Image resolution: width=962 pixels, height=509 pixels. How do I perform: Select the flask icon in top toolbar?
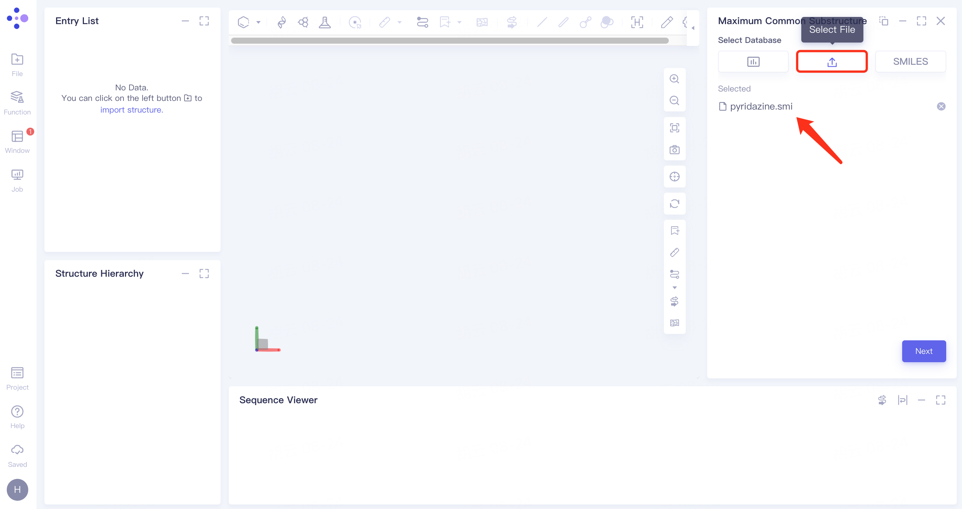324,23
